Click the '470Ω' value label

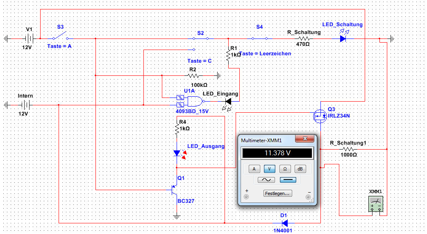303,44
